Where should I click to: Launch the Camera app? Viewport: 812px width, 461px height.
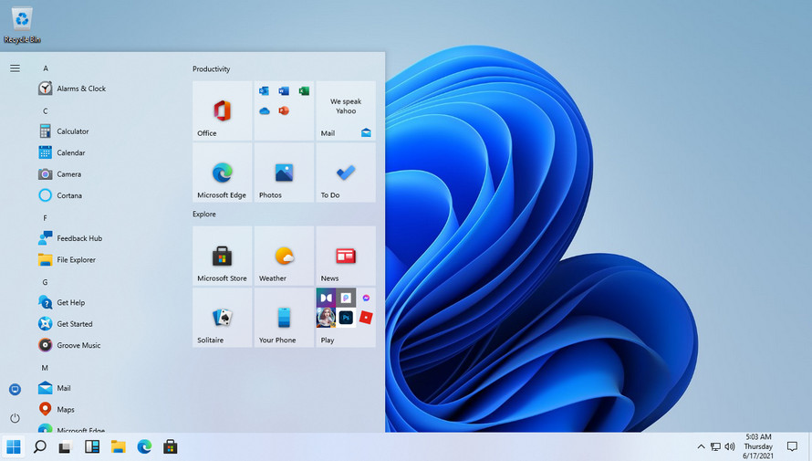click(59, 174)
